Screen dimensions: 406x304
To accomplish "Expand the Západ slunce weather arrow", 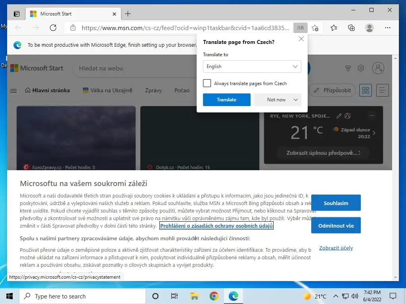I will click(373, 133).
